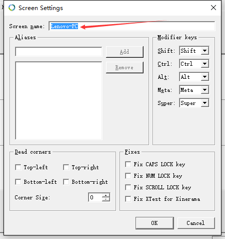
Task: Enable the Top-right dead corner checkbox
Action: point(66,167)
